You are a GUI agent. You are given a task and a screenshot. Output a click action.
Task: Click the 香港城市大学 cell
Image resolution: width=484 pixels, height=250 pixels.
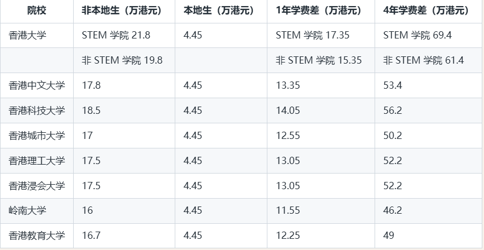click(x=37, y=136)
